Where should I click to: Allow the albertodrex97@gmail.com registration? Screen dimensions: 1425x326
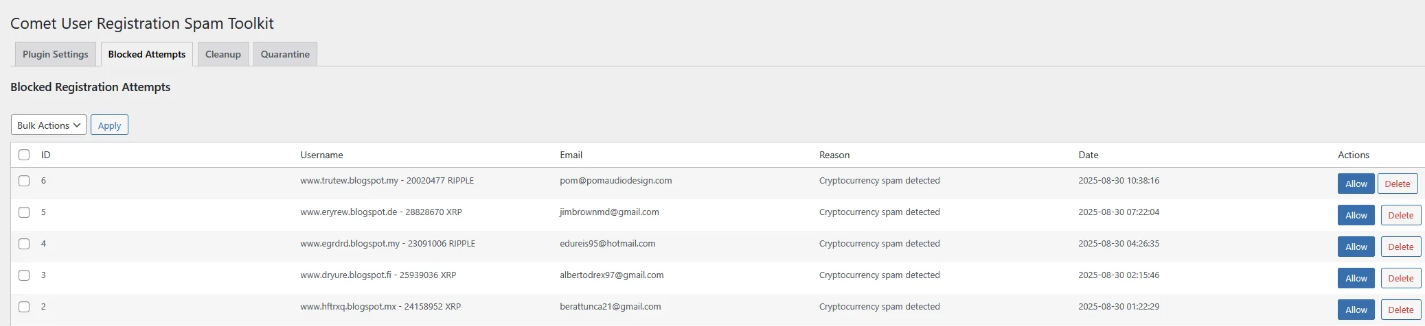(x=1356, y=278)
